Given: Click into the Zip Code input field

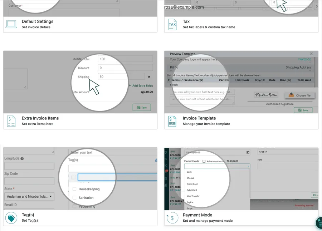Looking at the screenshot, I should 29,181.
